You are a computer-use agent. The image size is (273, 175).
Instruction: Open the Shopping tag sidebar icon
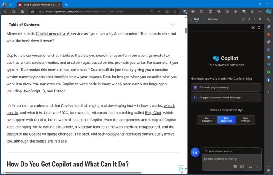pyautogui.click(x=269, y=27)
